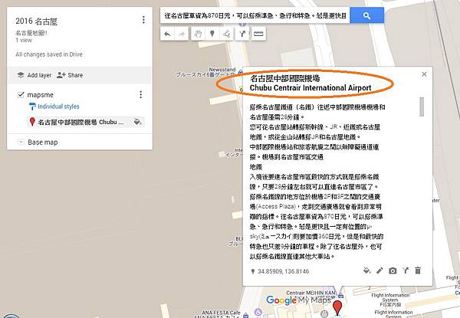
Task: Click All changes saved in Drive text
Action: coord(49,54)
